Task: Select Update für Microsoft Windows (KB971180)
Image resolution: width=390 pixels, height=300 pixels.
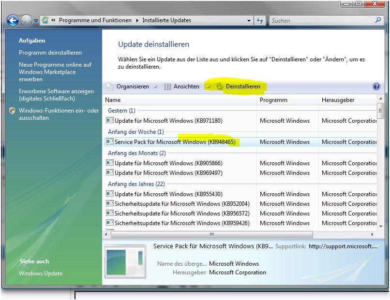Action: click(x=240, y=121)
